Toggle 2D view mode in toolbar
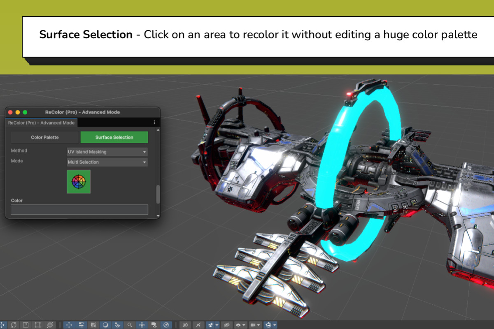This screenshot has width=494, height=329. tap(186, 325)
